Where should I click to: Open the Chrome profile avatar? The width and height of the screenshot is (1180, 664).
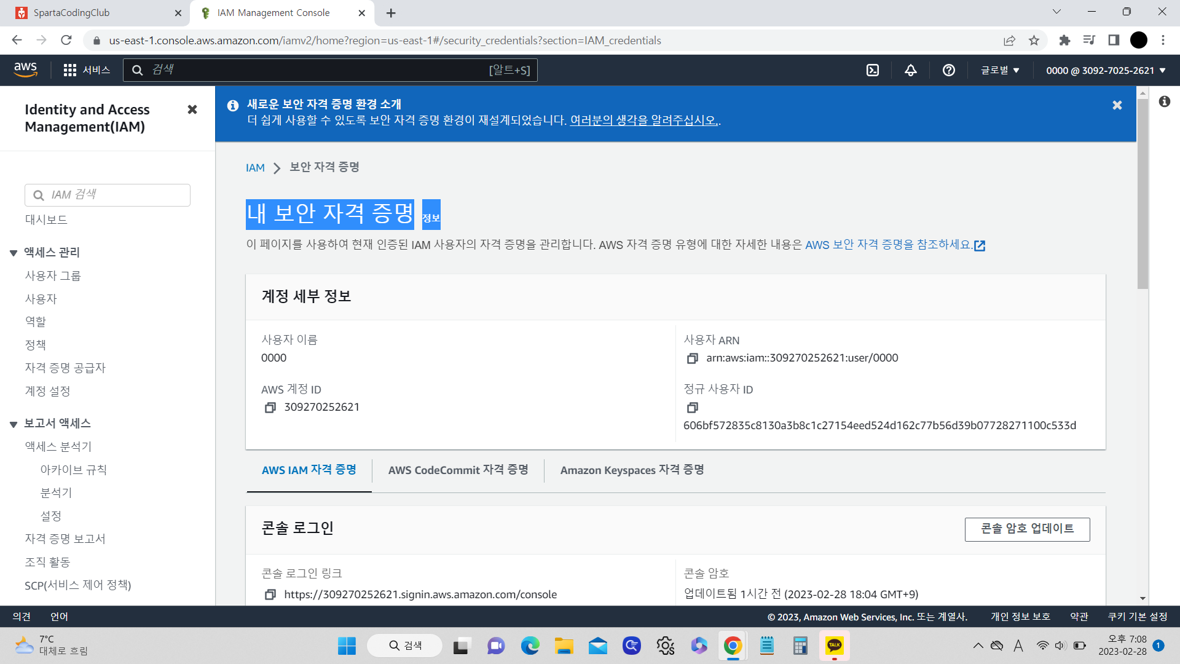[x=1139, y=41]
